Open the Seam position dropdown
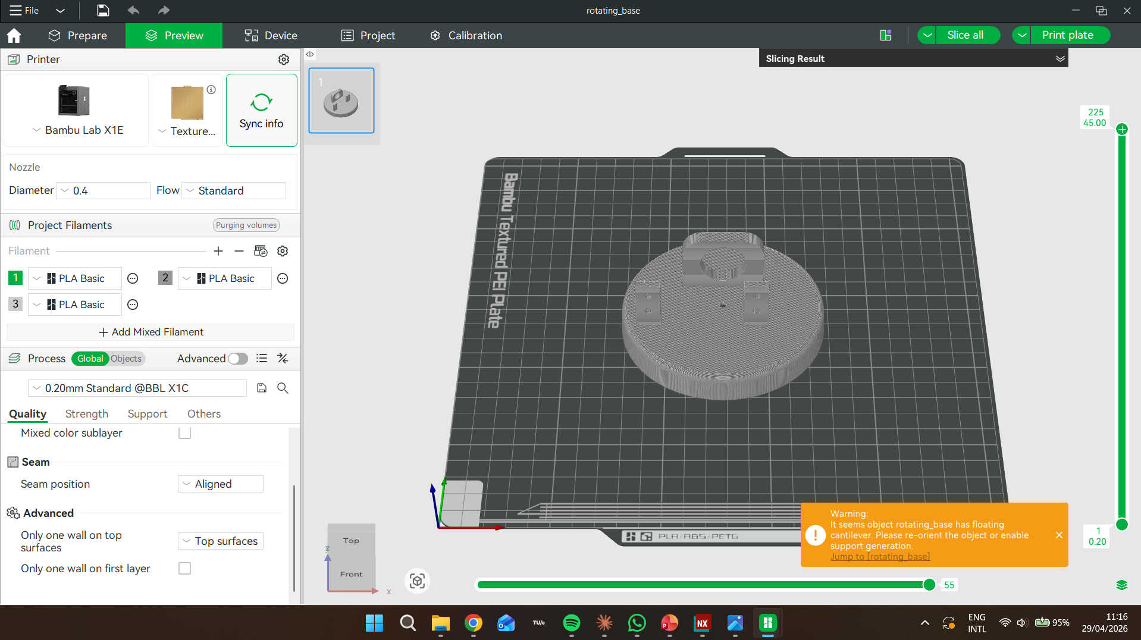The height and width of the screenshot is (640, 1141). click(x=221, y=484)
